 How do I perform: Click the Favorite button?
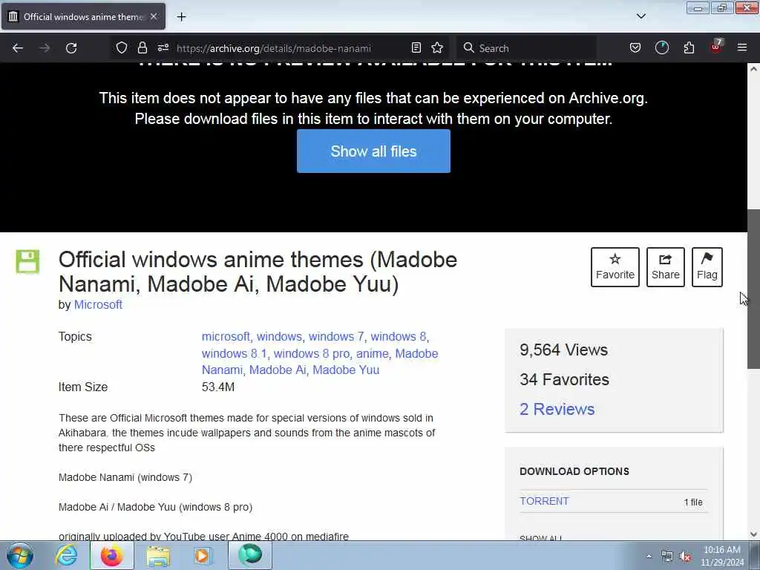[x=615, y=267]
